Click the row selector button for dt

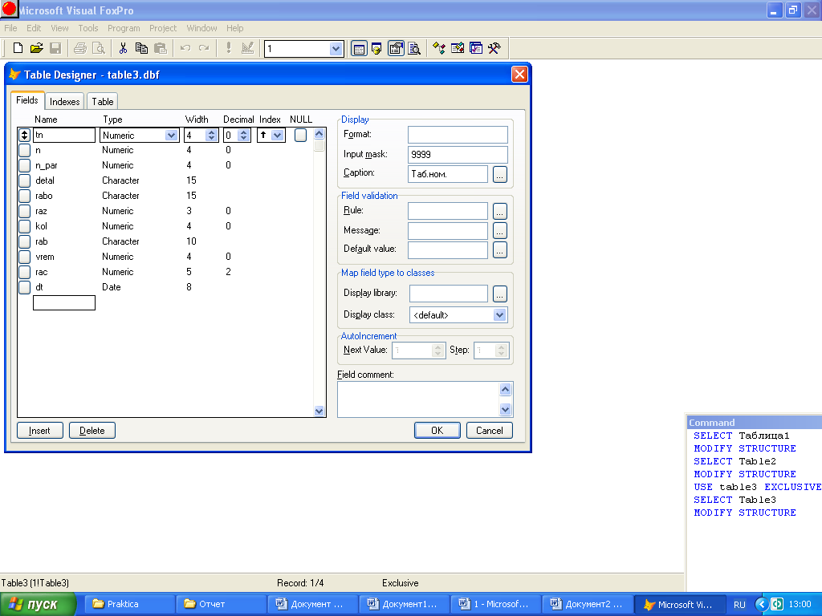coord(25,287)
